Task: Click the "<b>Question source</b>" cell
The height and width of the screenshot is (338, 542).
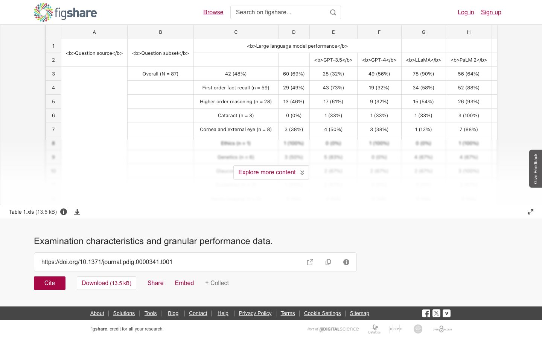Action: pyautogui.click(x=94, y=53)
